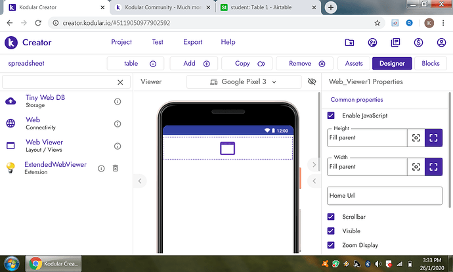
Task: Show info for ExtendedWebViewer extension
Action: (x=101, y=168)
